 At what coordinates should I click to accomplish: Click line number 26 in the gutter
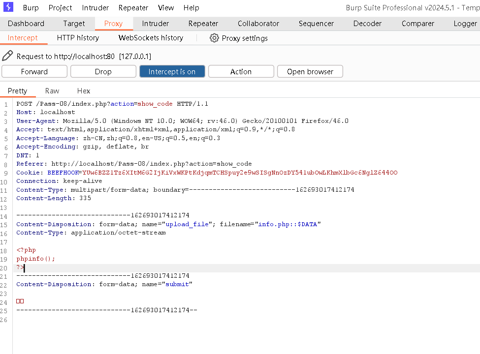coord(3,320)
